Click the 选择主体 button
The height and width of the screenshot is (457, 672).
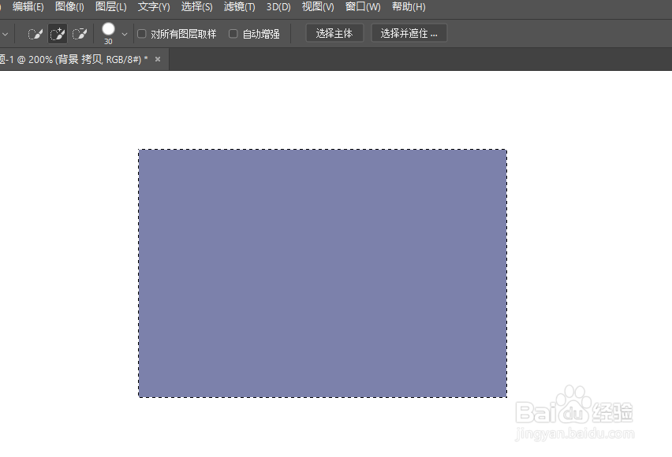(334, 33)
